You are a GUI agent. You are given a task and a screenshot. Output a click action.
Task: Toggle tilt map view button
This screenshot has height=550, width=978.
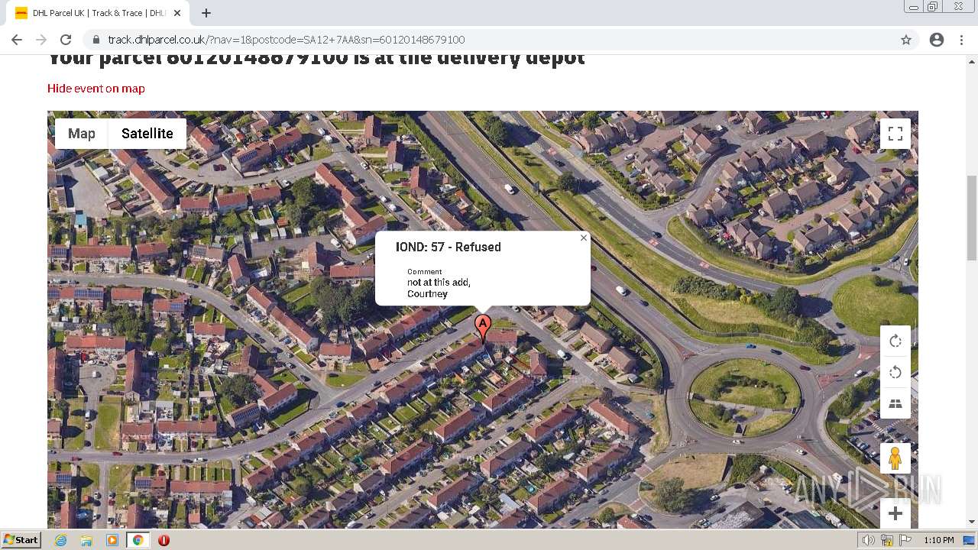895,403
